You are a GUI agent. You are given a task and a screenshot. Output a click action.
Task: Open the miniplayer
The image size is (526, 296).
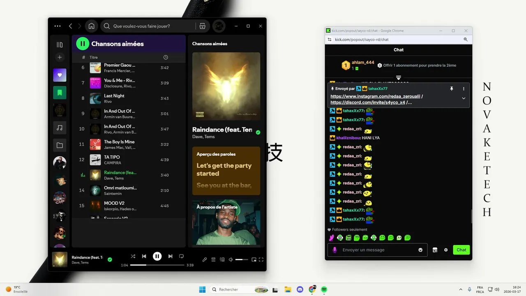254,259
